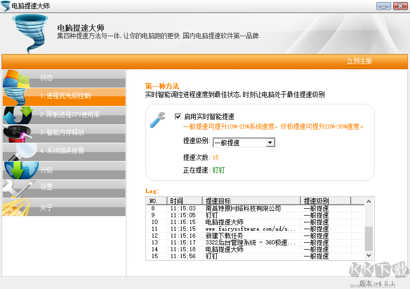Open the 状态 status tab
The image size is (410, 289).
[x=47, y=78]
